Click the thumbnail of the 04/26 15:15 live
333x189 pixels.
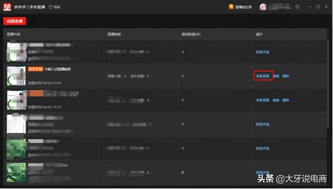coord(16,100)
